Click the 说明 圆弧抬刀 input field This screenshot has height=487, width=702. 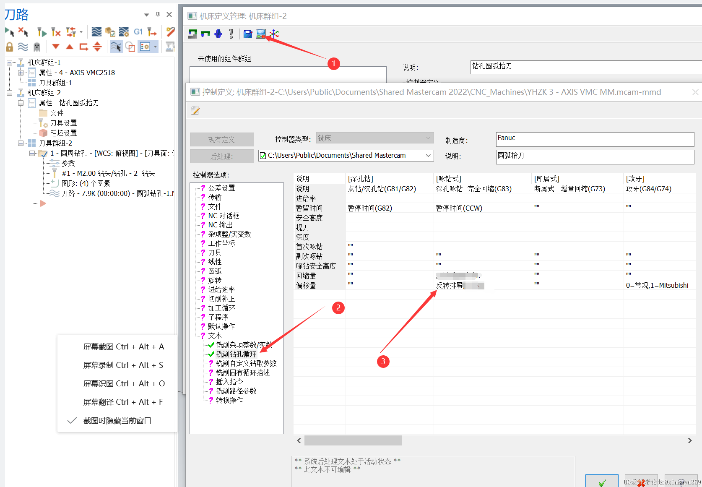click(595, 156)
